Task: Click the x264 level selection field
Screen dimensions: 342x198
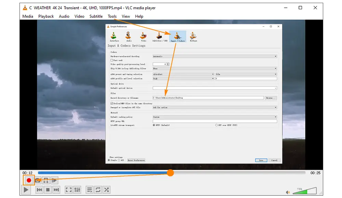Action: click(246, 79)
